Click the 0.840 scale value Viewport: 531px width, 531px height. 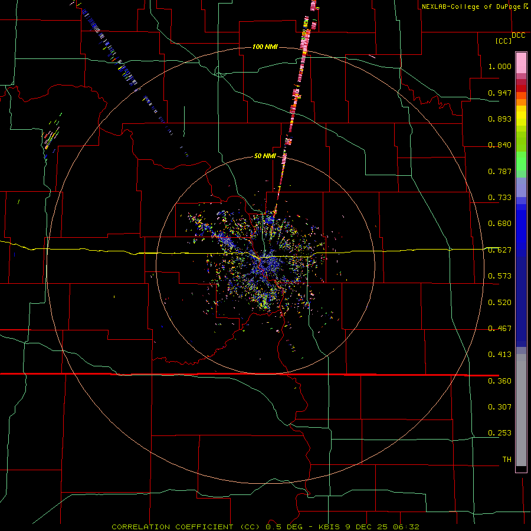[500, 145]
